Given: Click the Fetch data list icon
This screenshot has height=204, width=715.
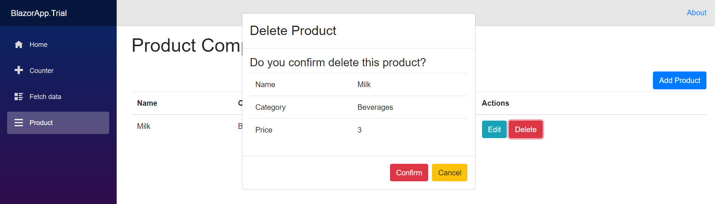Looking at the screenshot, I should [19, 97].
